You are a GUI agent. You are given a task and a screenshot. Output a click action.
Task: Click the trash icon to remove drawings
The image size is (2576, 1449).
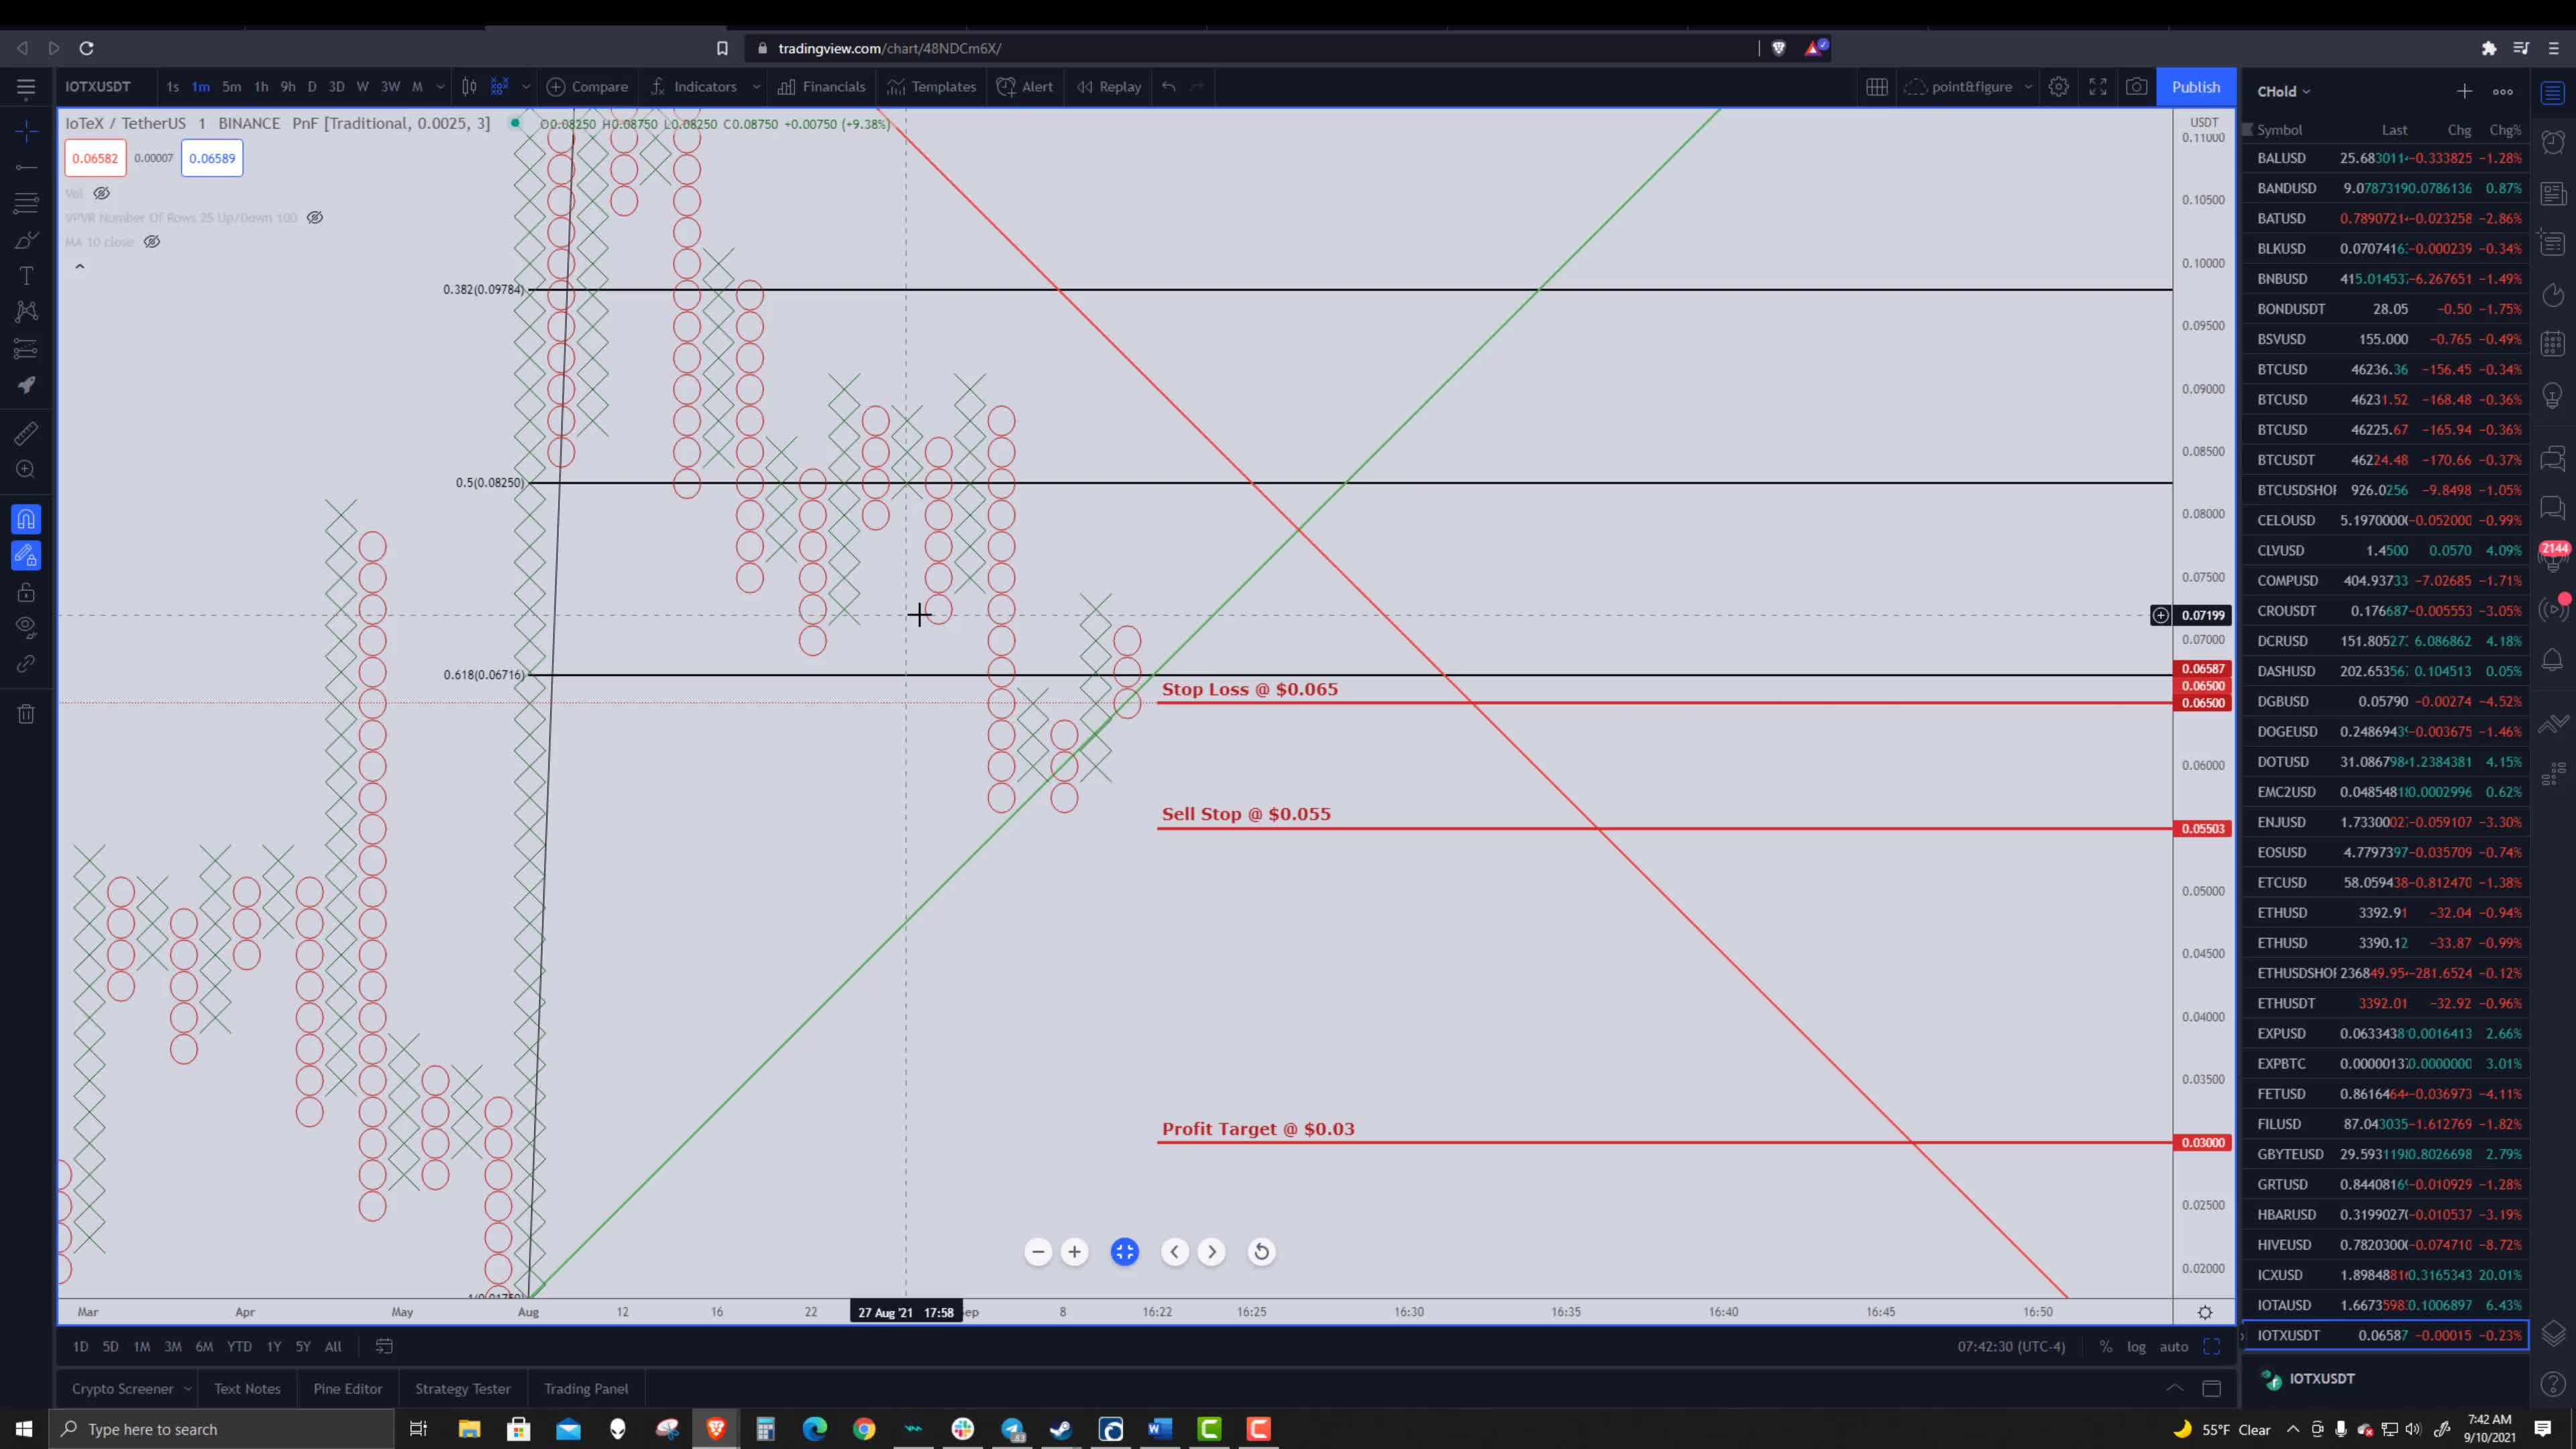[x=26, y=714]
